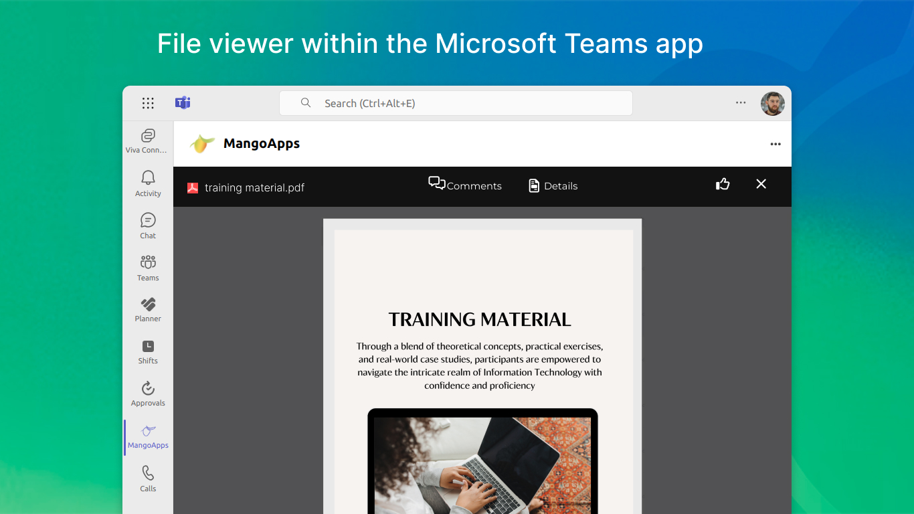Screen dimensions: 914x514
Task: Open MangoApps more options ellipsis
Action: pos(775,144)
